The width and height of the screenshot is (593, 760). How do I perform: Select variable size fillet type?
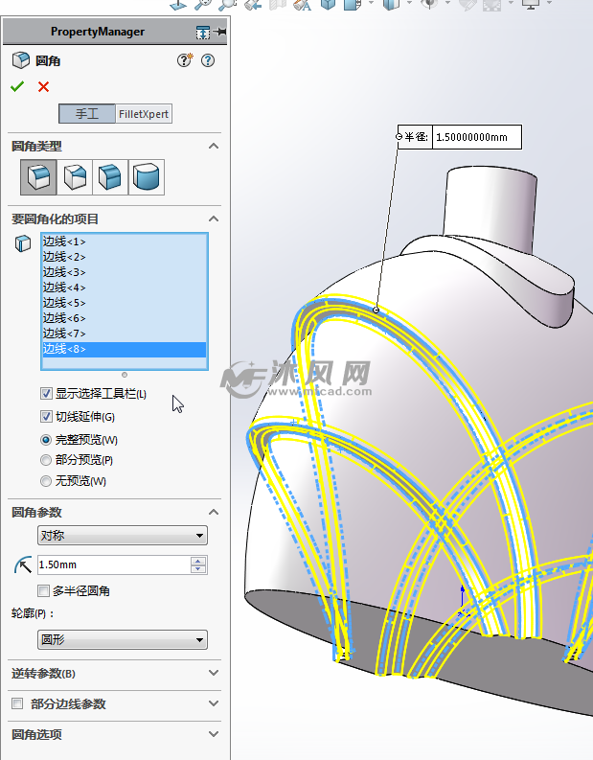(75, 177)
